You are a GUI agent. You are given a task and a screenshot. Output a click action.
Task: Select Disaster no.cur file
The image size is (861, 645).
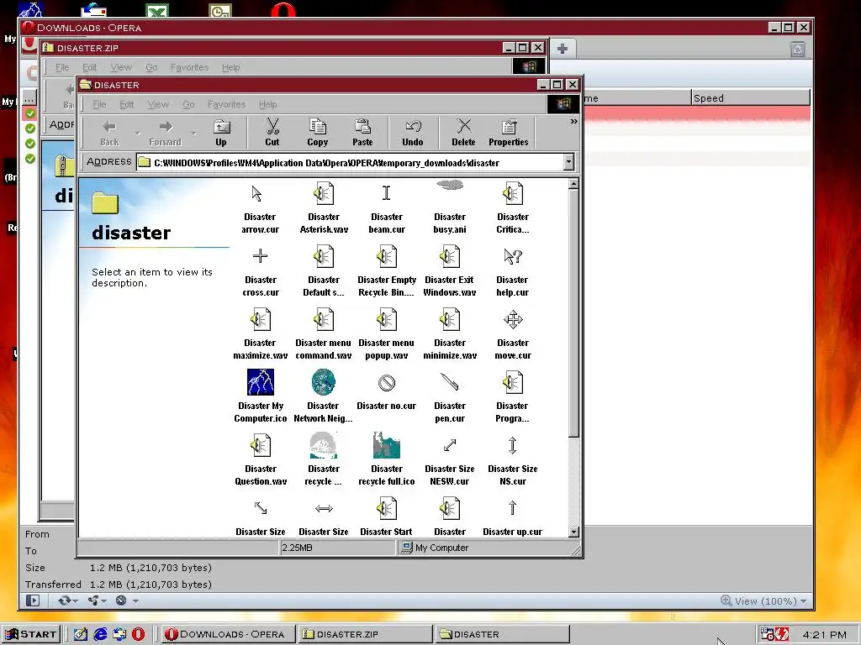pyautogui.click(x=387, y=391)
